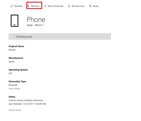Click the key Reset Passcode icon
Screen dimensions: 141x121
click(45, 6)
